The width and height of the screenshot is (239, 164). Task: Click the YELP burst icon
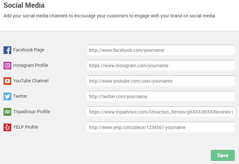click(7, 127)
